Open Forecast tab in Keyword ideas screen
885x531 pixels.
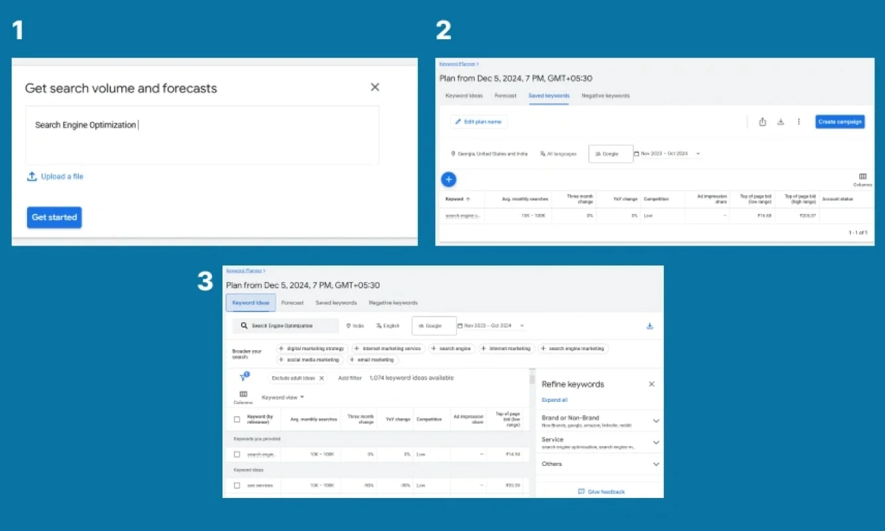292,303
